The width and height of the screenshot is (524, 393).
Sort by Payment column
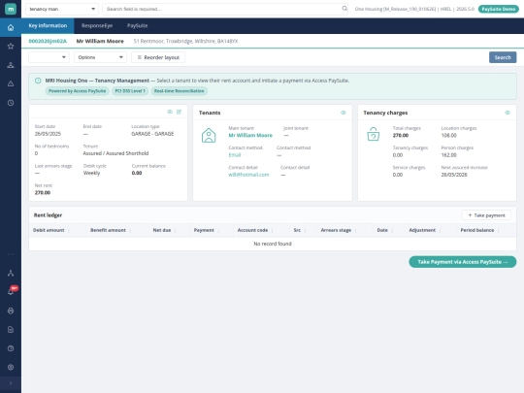pos(204,230)
